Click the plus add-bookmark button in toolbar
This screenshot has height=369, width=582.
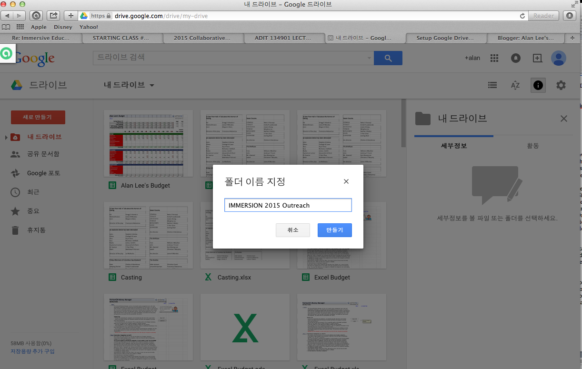[71, 16]
